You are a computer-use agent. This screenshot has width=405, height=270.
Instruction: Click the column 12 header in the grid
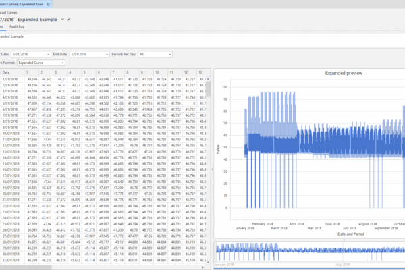click(189, 72)
